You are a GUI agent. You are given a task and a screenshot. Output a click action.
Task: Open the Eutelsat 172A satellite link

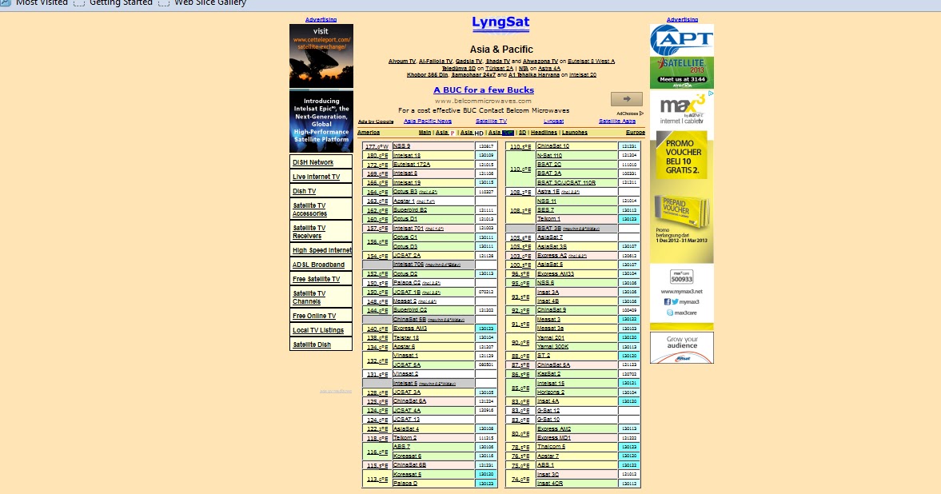(x=412, y=165)
